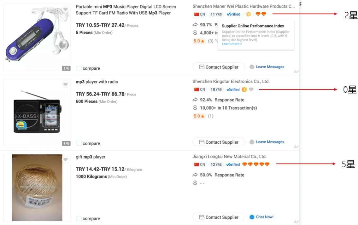Contact Supplier for Shenzhen Maner Wei listing
Viewport: 358px width, 225px height.
(x=219, y=67)
